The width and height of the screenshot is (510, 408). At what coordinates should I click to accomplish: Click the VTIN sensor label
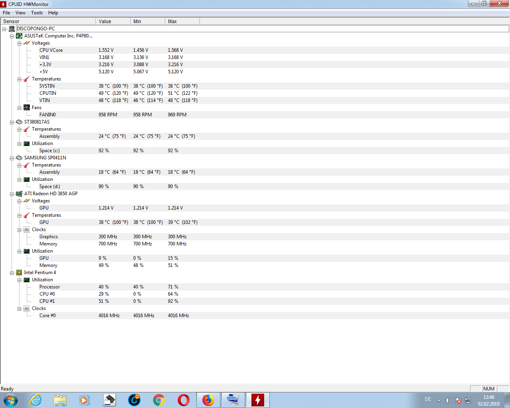[45, 100]
